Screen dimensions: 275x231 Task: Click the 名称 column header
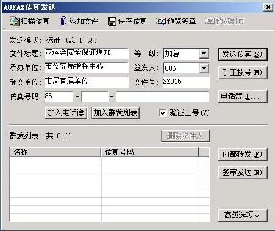[55, 152]
